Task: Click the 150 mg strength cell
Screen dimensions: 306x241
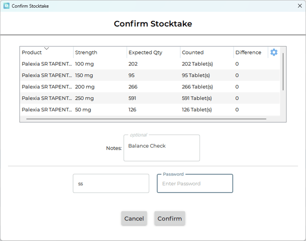Action: pos(84,76)
